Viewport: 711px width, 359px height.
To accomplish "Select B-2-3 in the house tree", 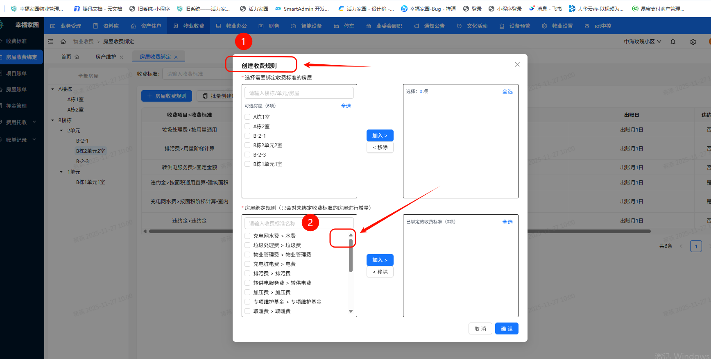I will click(x=82, y=161).
